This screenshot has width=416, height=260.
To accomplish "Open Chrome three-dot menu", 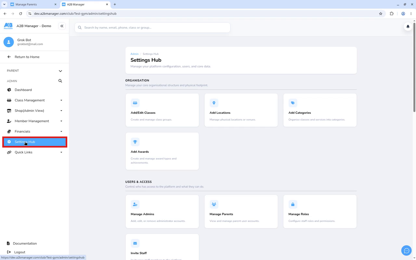I will click(411, 14).
